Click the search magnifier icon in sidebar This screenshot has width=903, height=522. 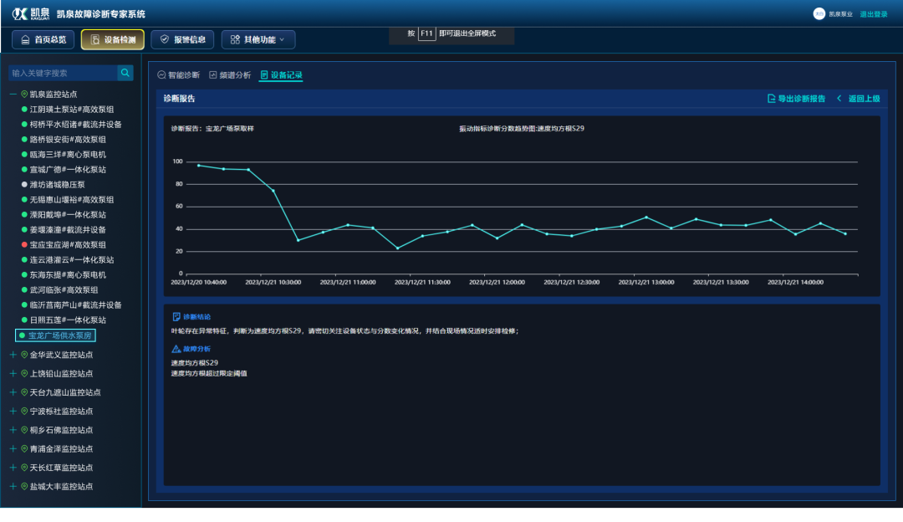(x=125, y=73)
